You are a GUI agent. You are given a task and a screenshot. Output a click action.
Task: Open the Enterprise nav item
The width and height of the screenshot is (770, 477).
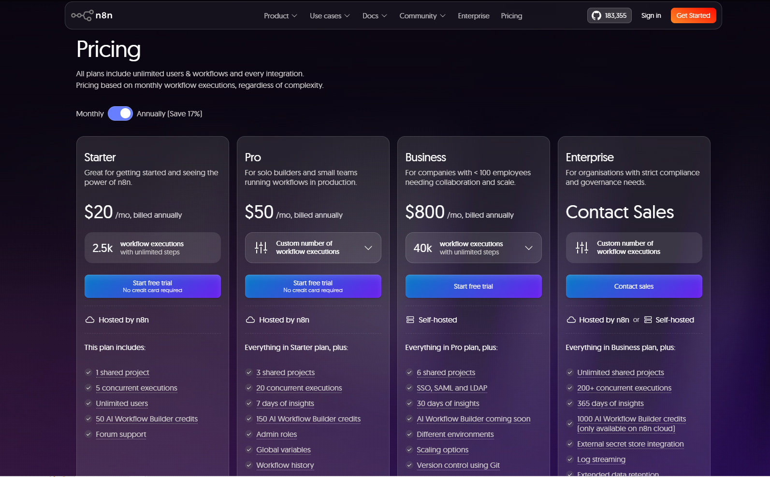(x=474, y=16)
